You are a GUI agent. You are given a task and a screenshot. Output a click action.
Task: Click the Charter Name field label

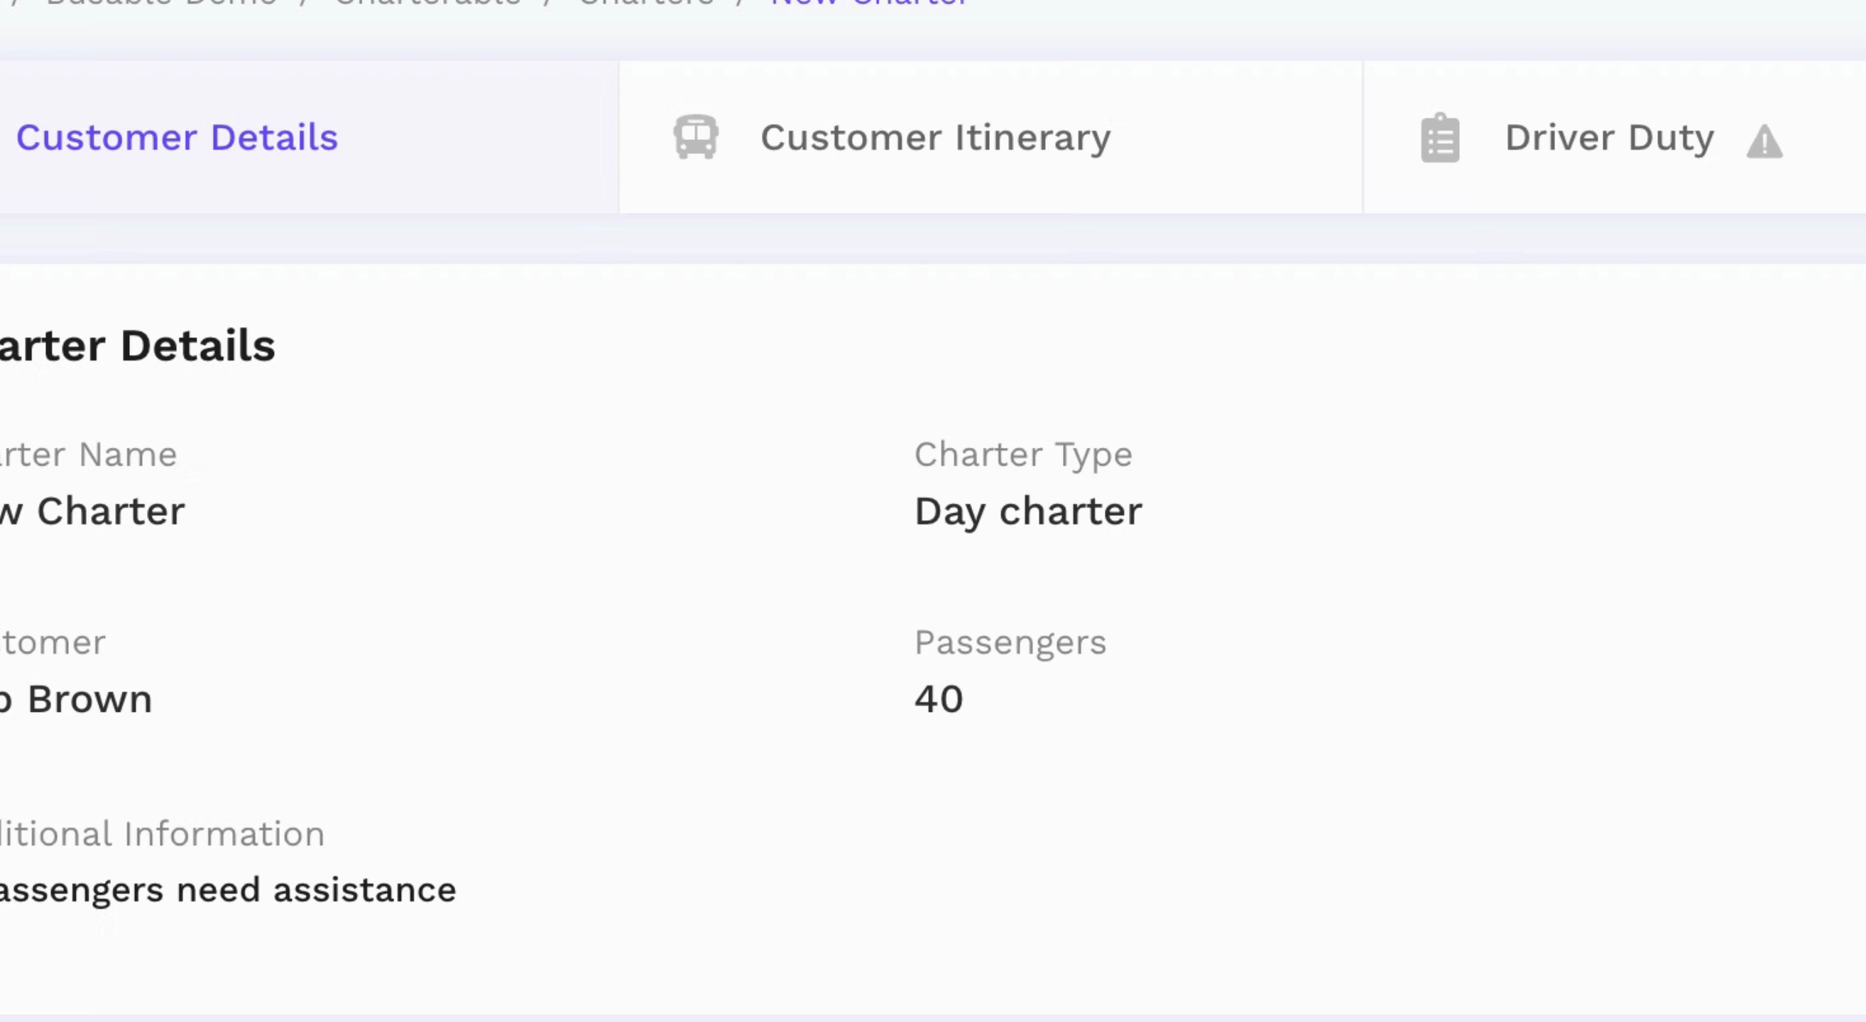tap(88, 454)
